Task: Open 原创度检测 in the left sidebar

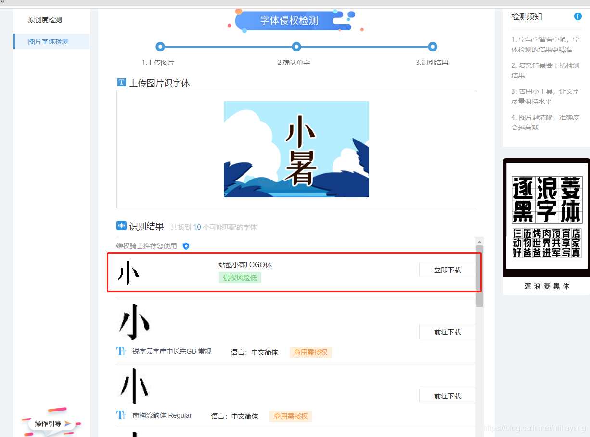Action: [45, 20]
